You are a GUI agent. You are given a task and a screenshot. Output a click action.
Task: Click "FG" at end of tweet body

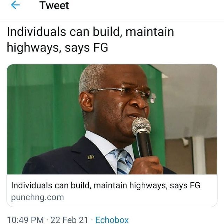coord(100,48)
